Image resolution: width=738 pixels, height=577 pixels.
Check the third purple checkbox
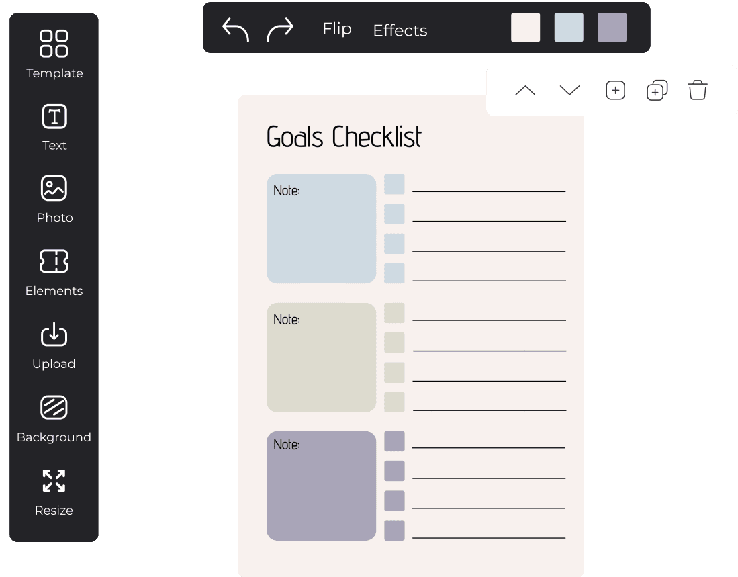click(x=394, y=500)
